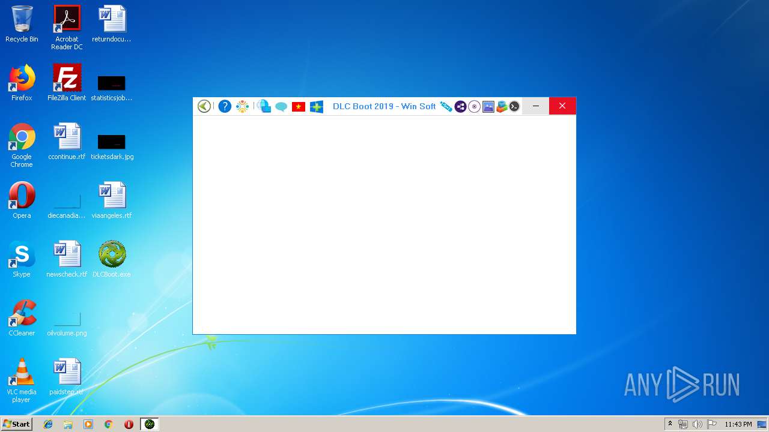Open the Windows Start menu
This screenshot has height=432, width=769.
pos(16,424)
